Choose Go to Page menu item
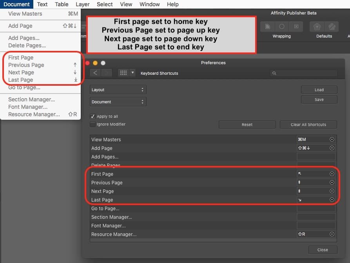Viewport: 350px width, 263px height. coord(24,88)
